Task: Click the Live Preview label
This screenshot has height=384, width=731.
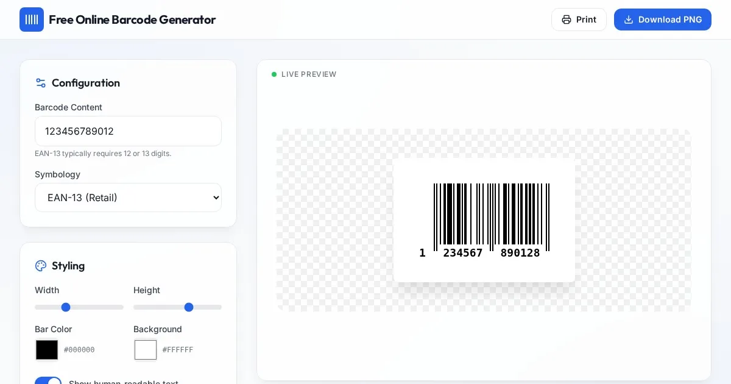Action: [309, 74]
